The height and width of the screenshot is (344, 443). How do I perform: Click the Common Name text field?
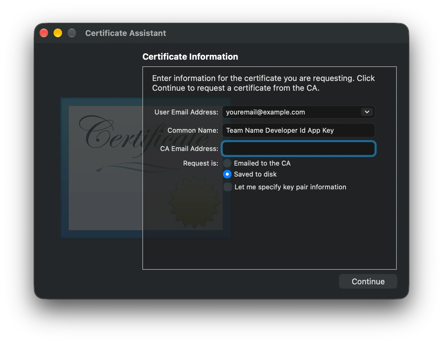point(298,130)
